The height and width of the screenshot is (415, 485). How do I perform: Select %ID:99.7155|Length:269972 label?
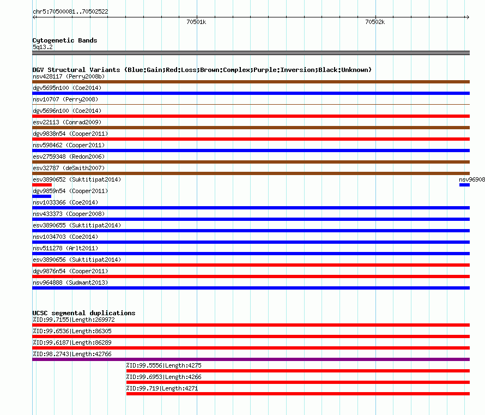[74, 320]
